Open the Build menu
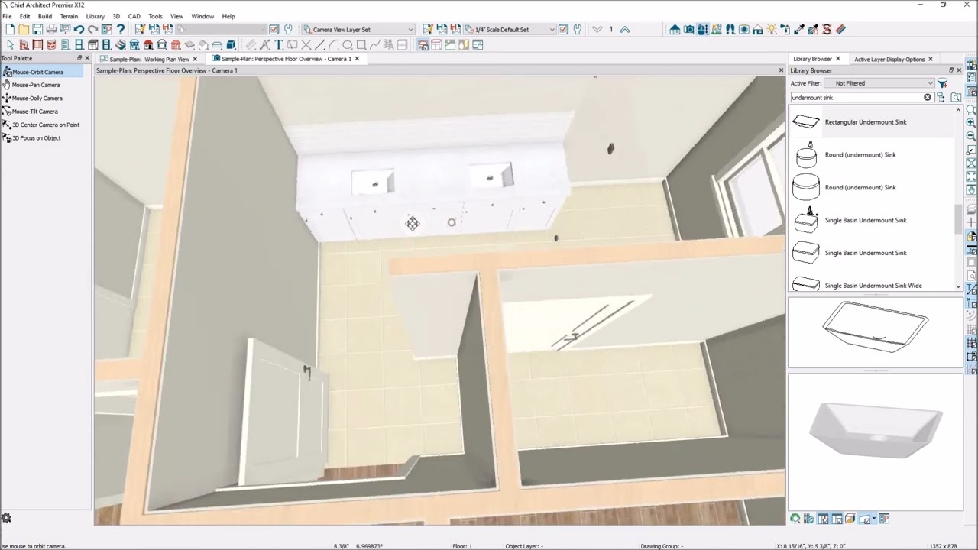Image resolution: width=978 pixels, height=550 pixels. pyautogui.click(x=45, y=16)
